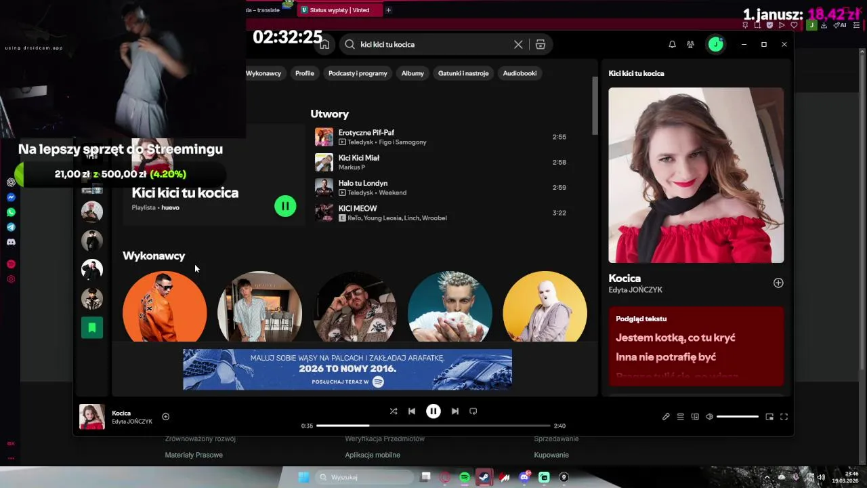Click the search field with kici kici tu kocica
Screen dimensions: 867x488
click(x=433, y=44)
